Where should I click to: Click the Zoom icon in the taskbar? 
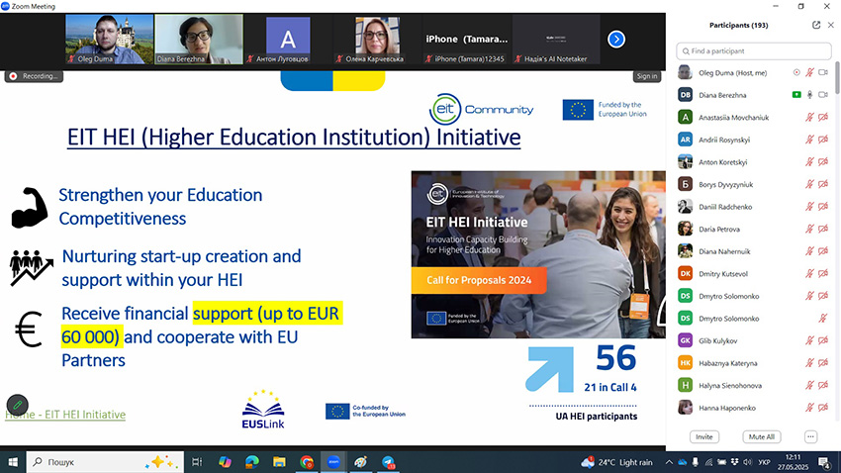334,461
